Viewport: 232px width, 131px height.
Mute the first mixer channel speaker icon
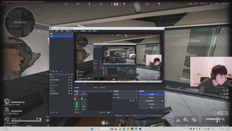point(76,109)
